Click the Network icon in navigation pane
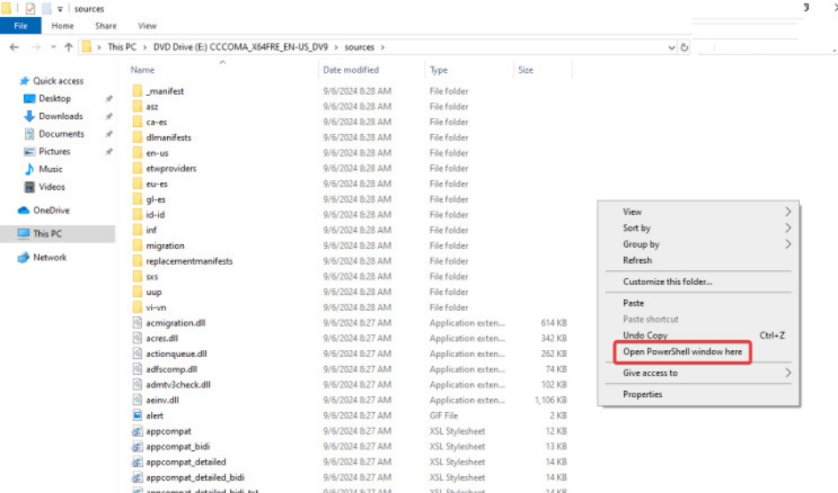Image resolution: width=838 pixels, height=493 pixels. pyautogui.click(x=24, y=258)
